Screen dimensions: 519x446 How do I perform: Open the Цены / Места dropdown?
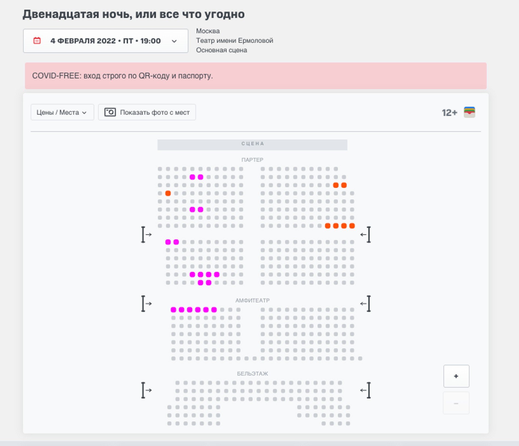(x=62, y=112)
